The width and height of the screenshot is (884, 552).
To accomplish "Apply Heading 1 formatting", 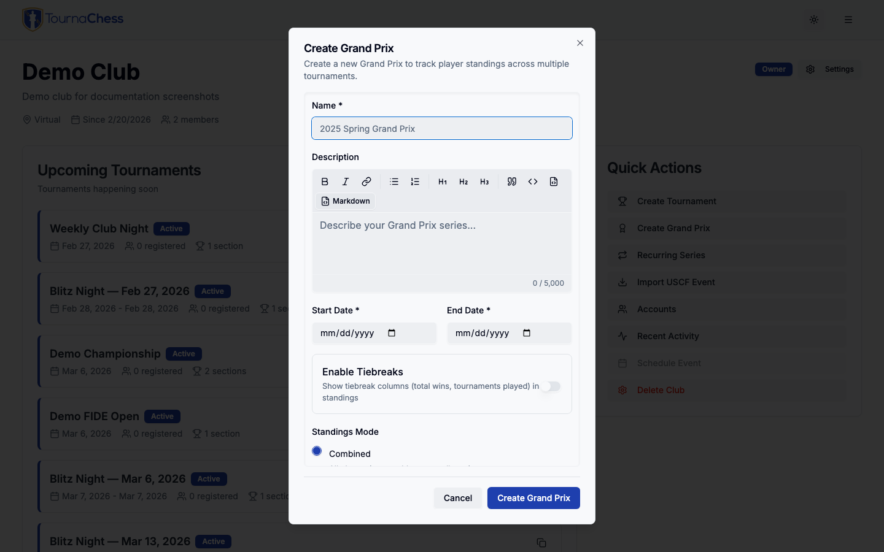I will [x=443, y=182].
